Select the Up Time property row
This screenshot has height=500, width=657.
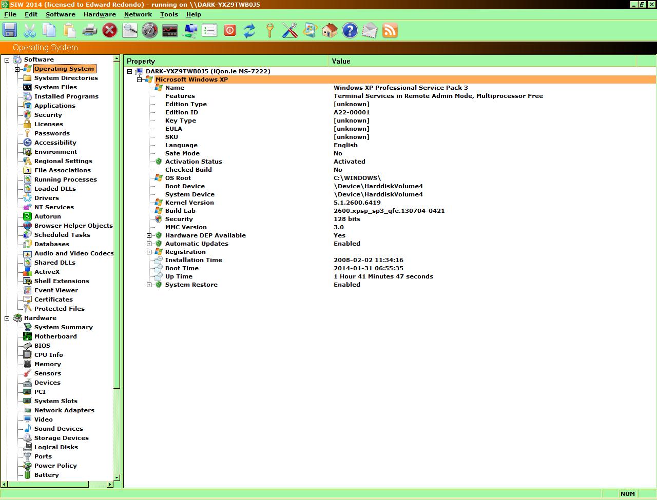[x=390, y=276]
